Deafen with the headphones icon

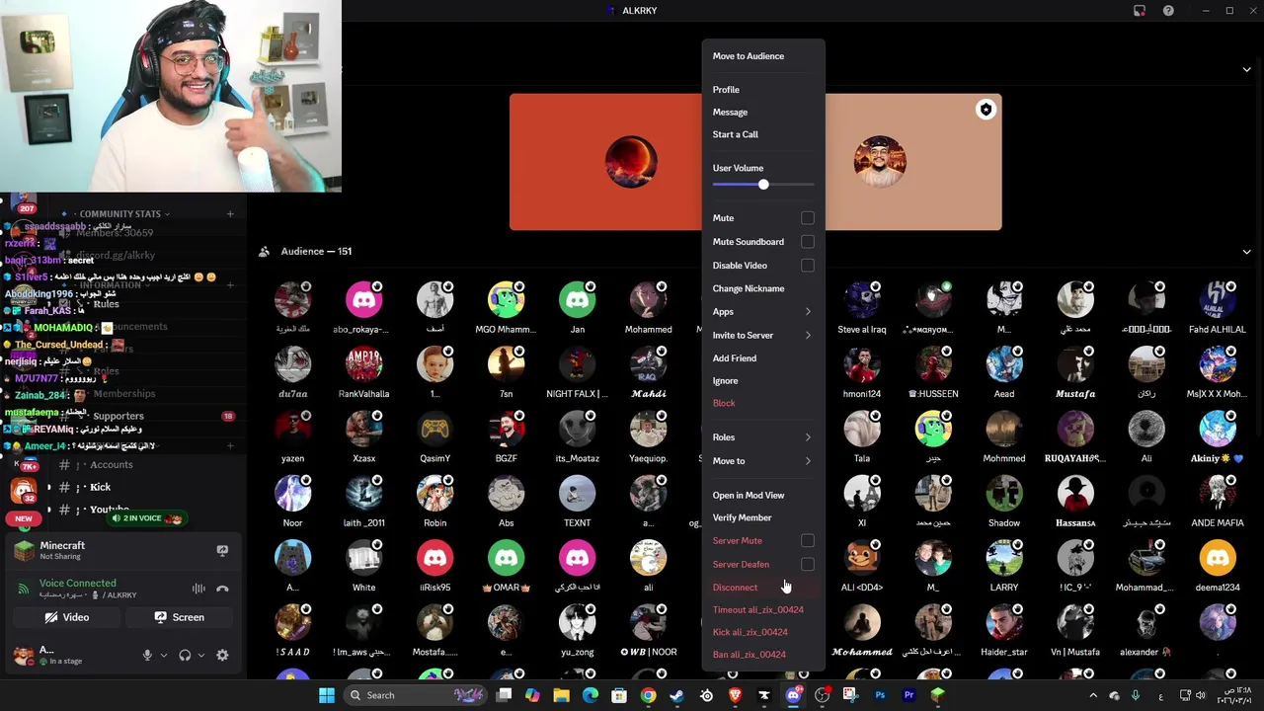185,655
